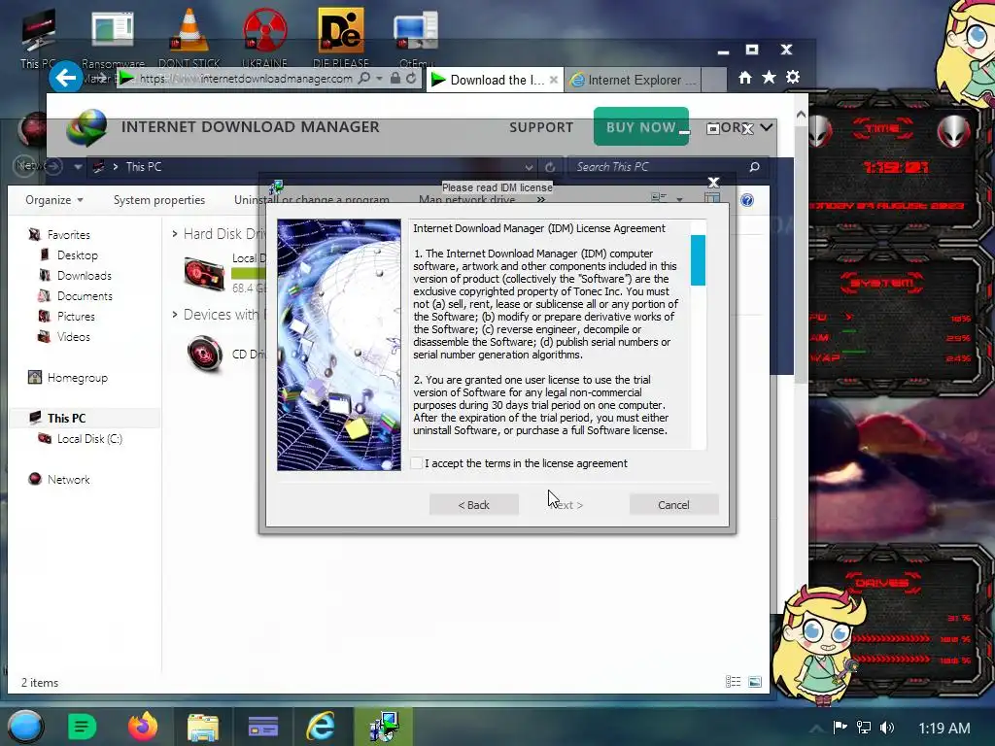Open File Explorer from the taskbar
Screen dimensions: 995x746
tap(203, 727)
